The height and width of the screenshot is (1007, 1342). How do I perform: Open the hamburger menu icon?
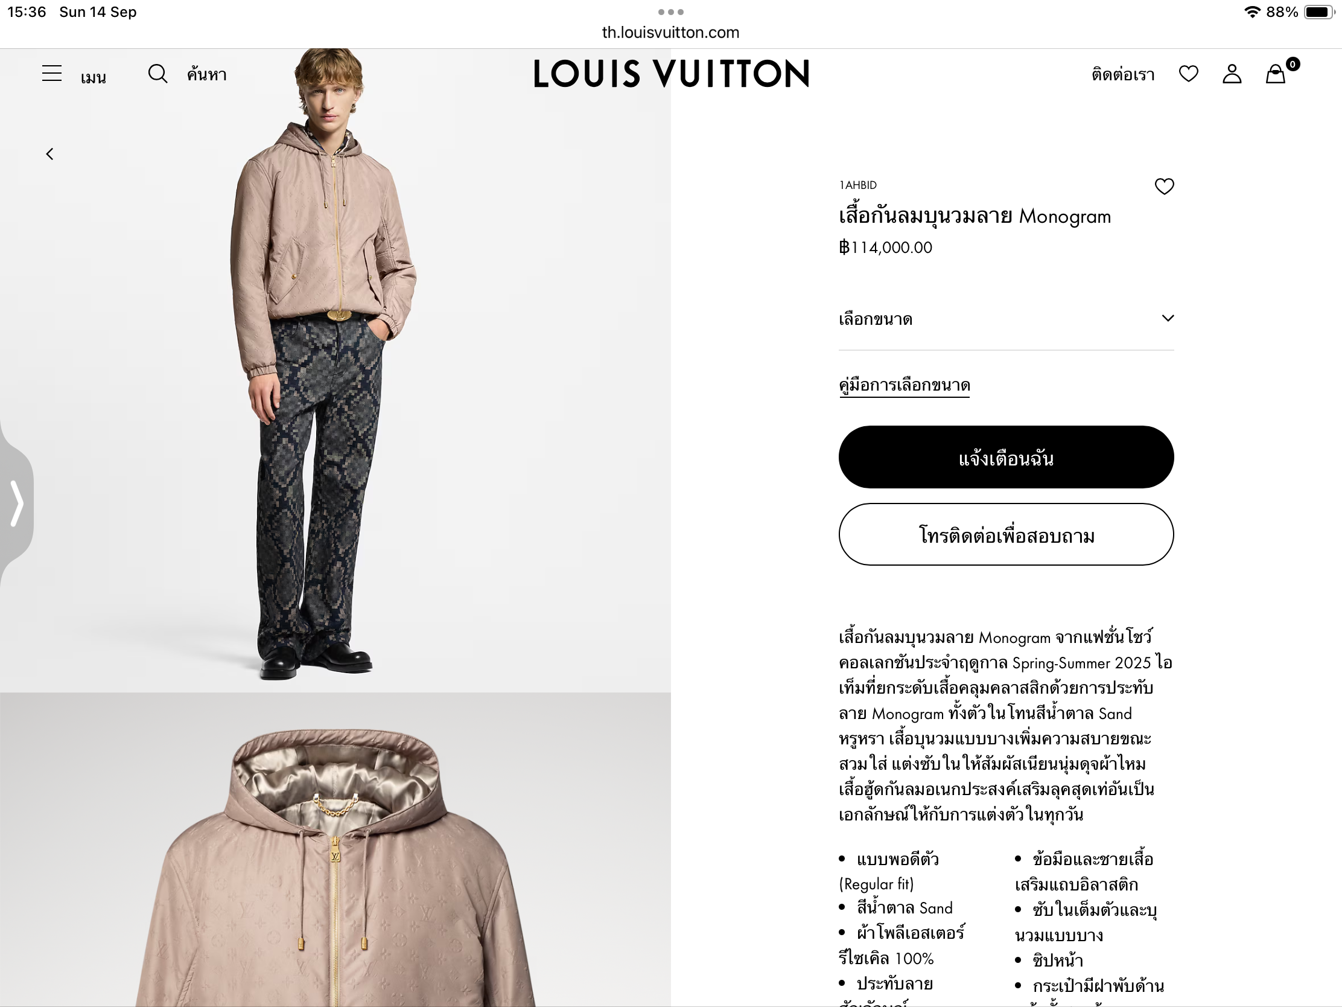pyautogui.click(x=52, y=74)
